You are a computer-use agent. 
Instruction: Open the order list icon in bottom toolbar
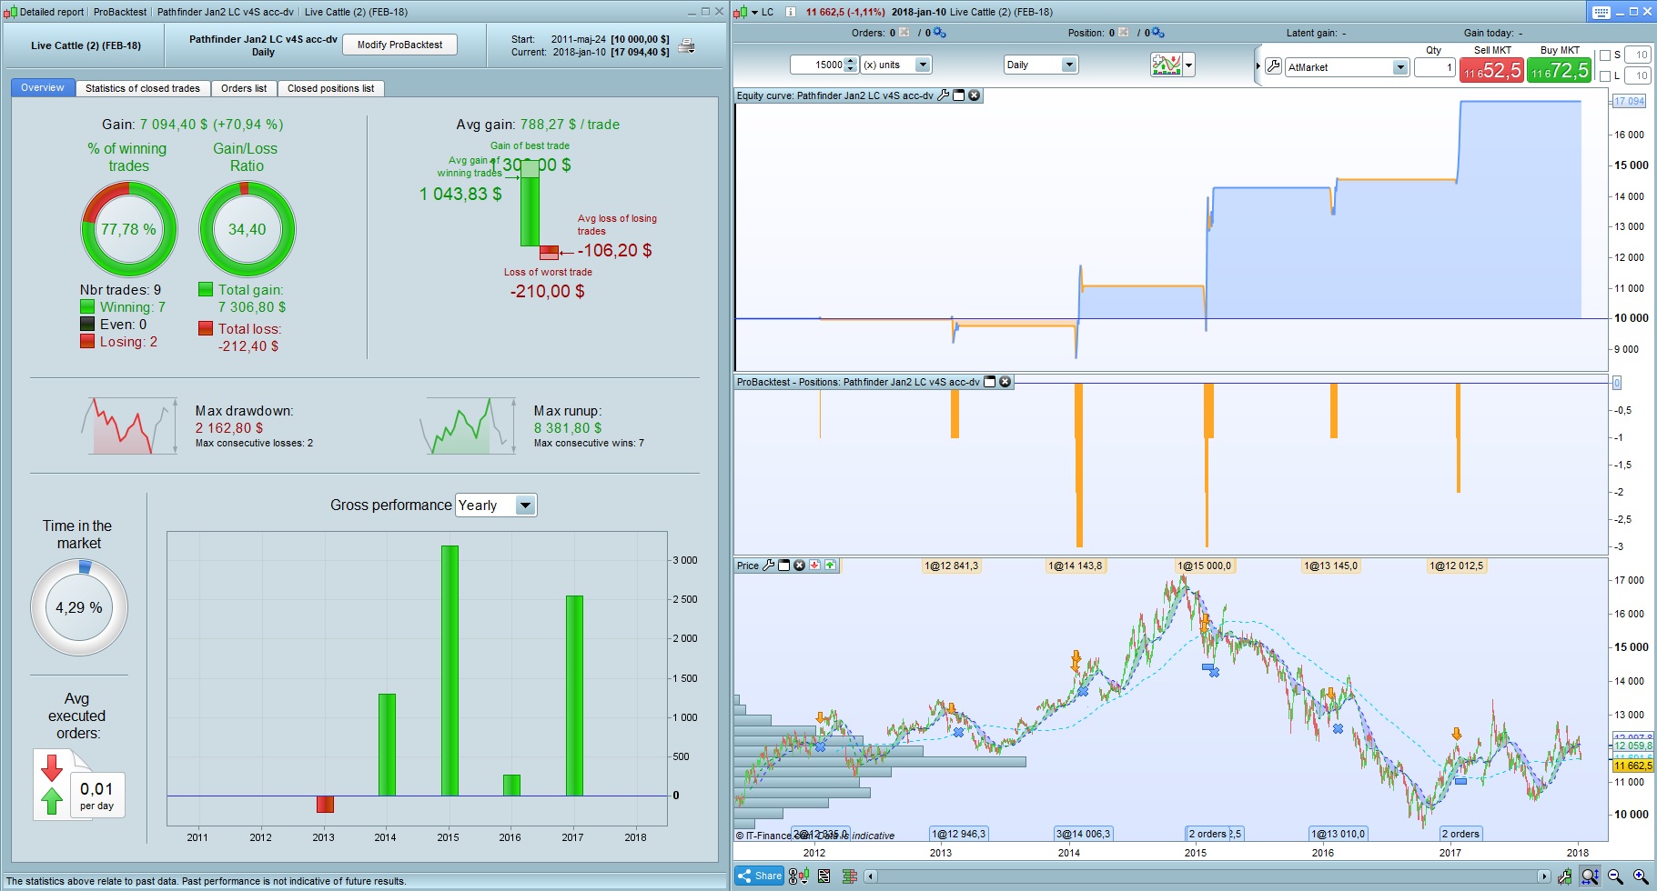pyautogui.click(x=823, y=876)
